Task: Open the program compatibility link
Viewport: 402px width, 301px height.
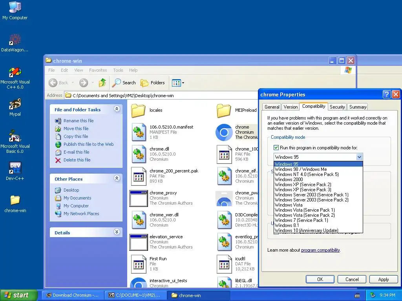Action: point(320,250)
